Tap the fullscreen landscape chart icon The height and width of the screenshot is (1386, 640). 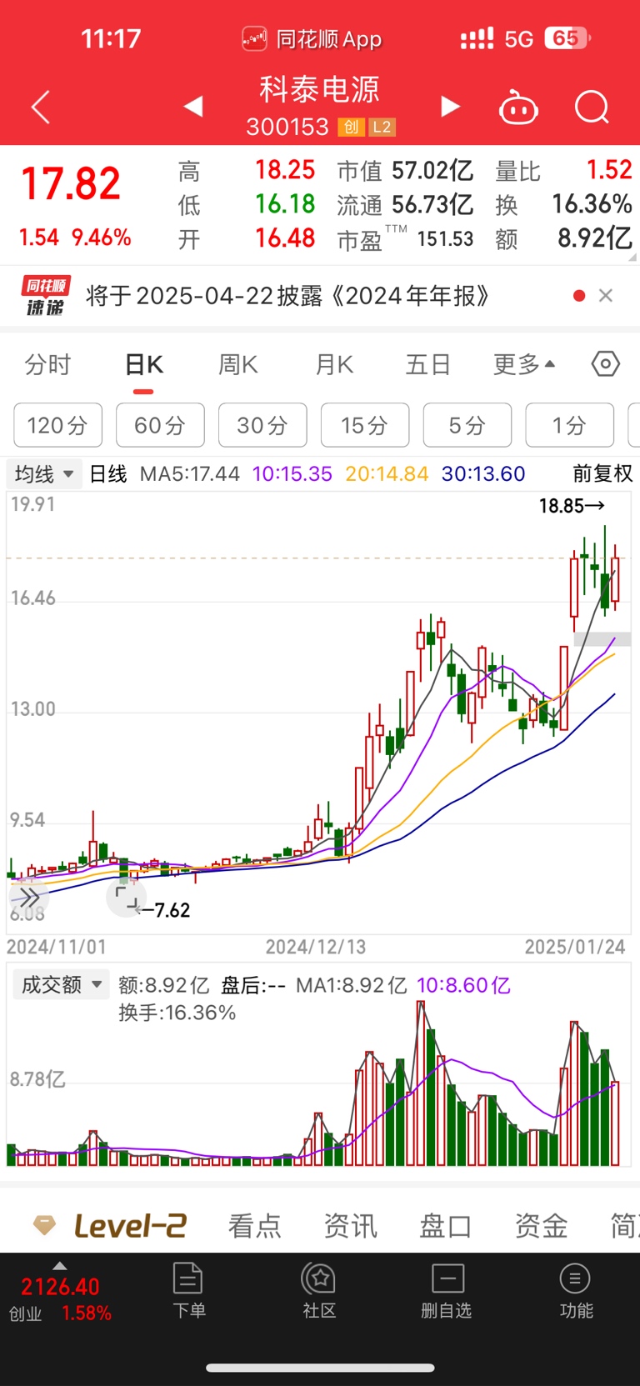(x=127, y=898)
